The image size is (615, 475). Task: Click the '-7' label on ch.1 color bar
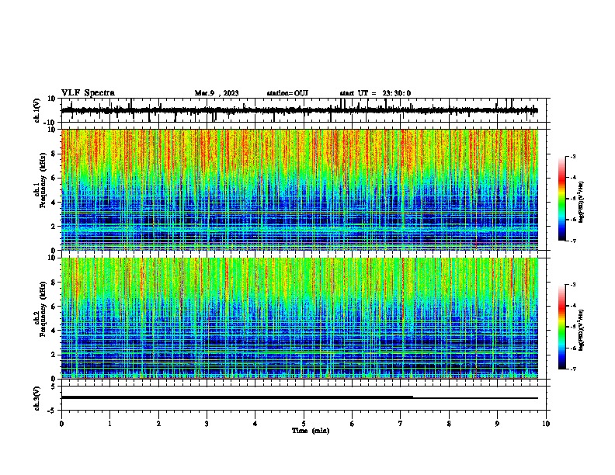(x=572, y=241)
